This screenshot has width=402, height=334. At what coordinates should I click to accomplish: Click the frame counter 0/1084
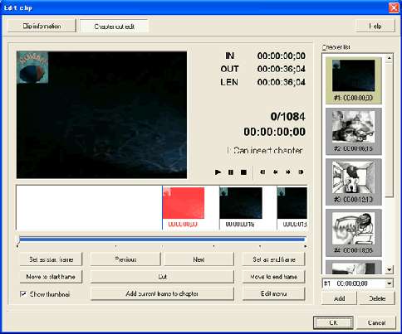(288, 117)
